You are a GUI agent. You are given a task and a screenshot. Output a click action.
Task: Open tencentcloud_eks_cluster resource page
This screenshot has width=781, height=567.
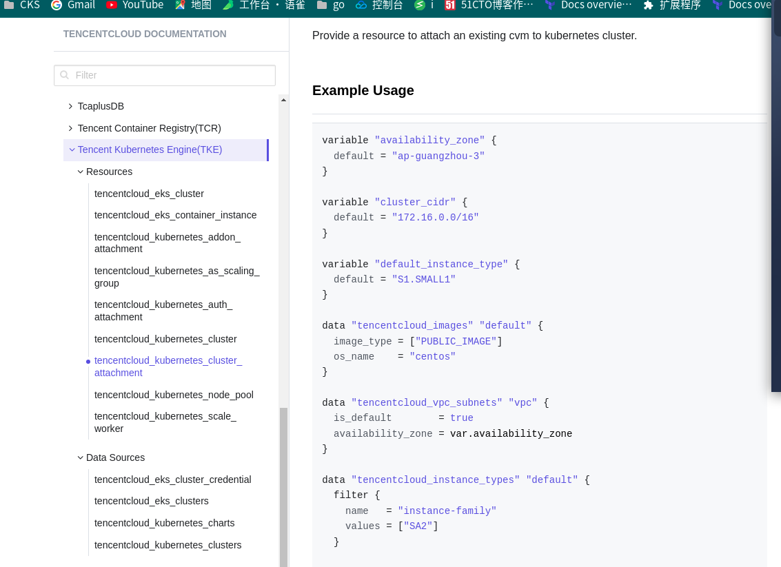pyautogui.click(x=149, y=194)
